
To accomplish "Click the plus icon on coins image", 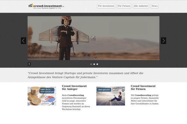I will click(x=53, y=104).
